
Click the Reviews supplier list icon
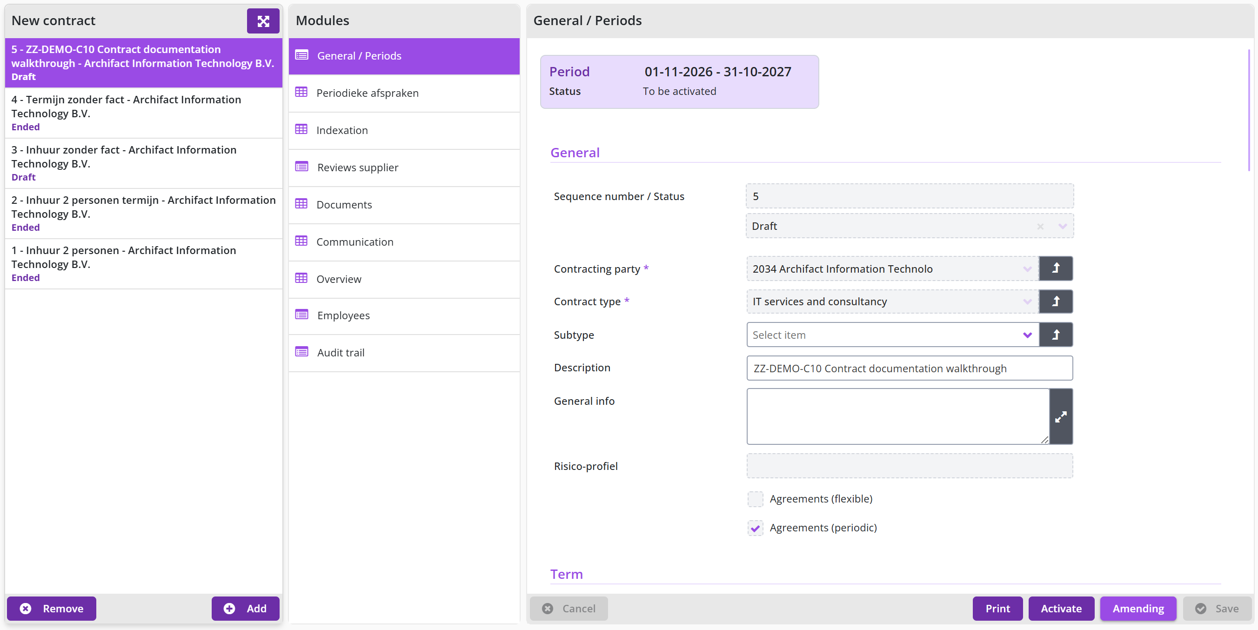click(x=302, y=167)
